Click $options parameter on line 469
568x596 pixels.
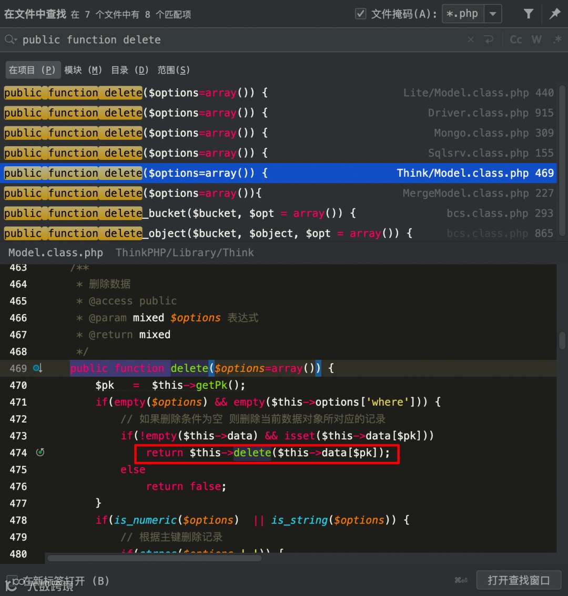point(239,368)
